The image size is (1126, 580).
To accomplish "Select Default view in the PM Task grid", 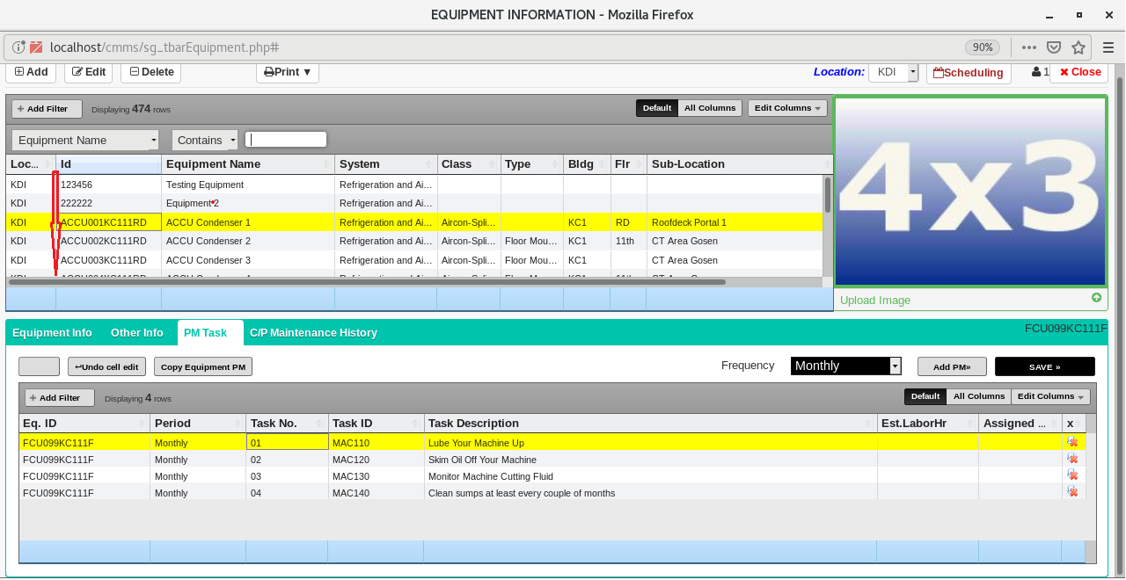I will click(x=925, y=396).
